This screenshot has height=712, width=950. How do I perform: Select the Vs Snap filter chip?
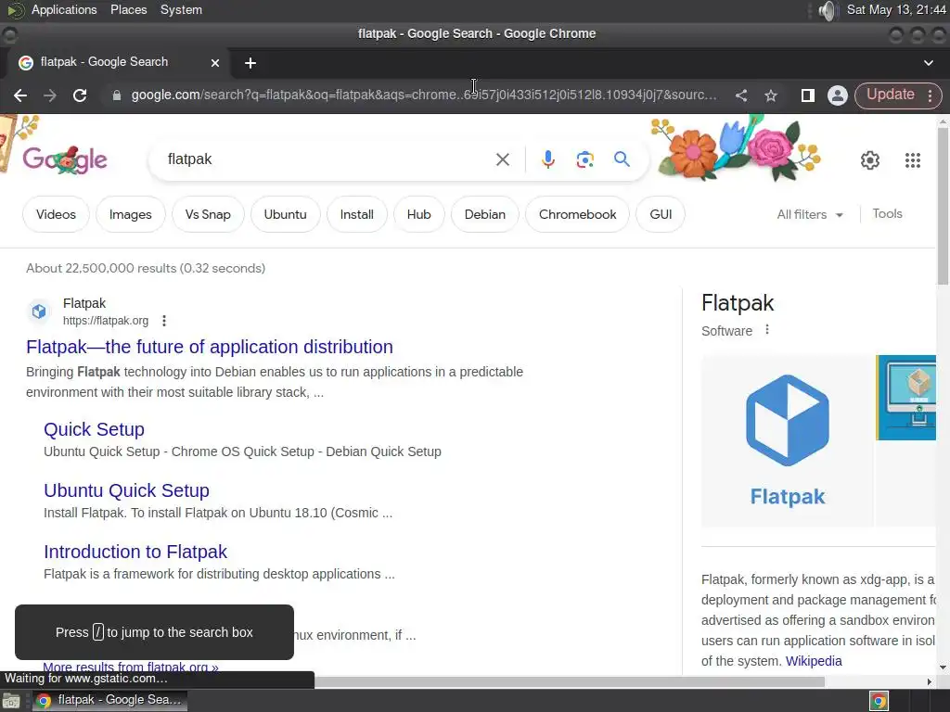[208, 214]
